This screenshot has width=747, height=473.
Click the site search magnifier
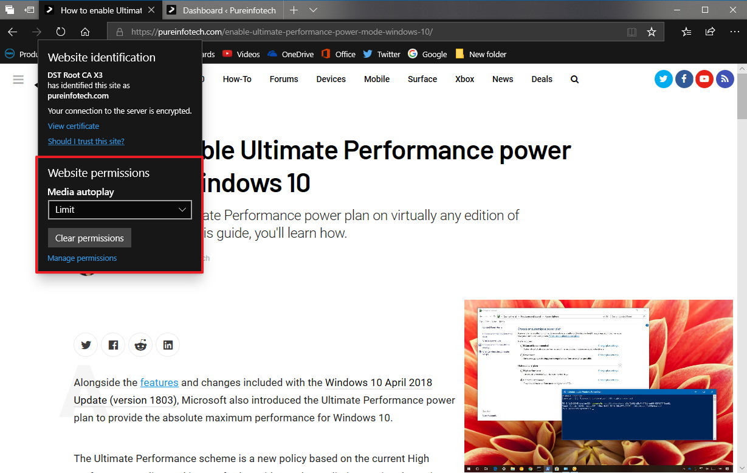[574, 79]
